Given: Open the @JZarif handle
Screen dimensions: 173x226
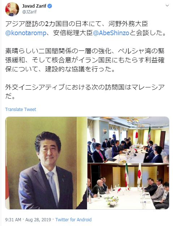Looking at the screenshot, I should (x=29, y=12).
